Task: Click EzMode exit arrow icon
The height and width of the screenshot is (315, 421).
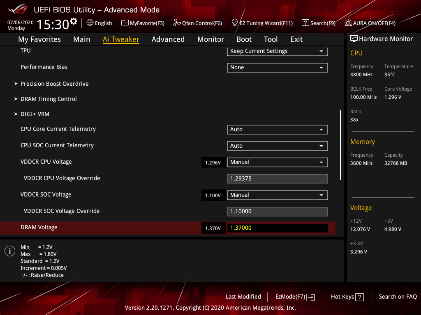Action: tap(312, 297)
